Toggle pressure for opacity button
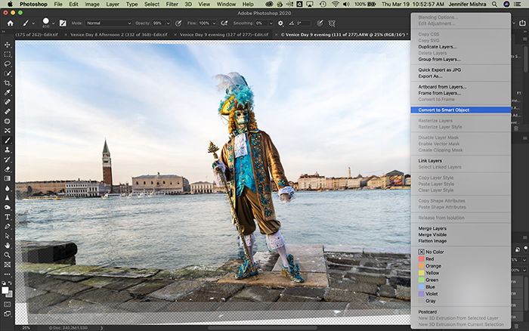 tap(178, 23)
